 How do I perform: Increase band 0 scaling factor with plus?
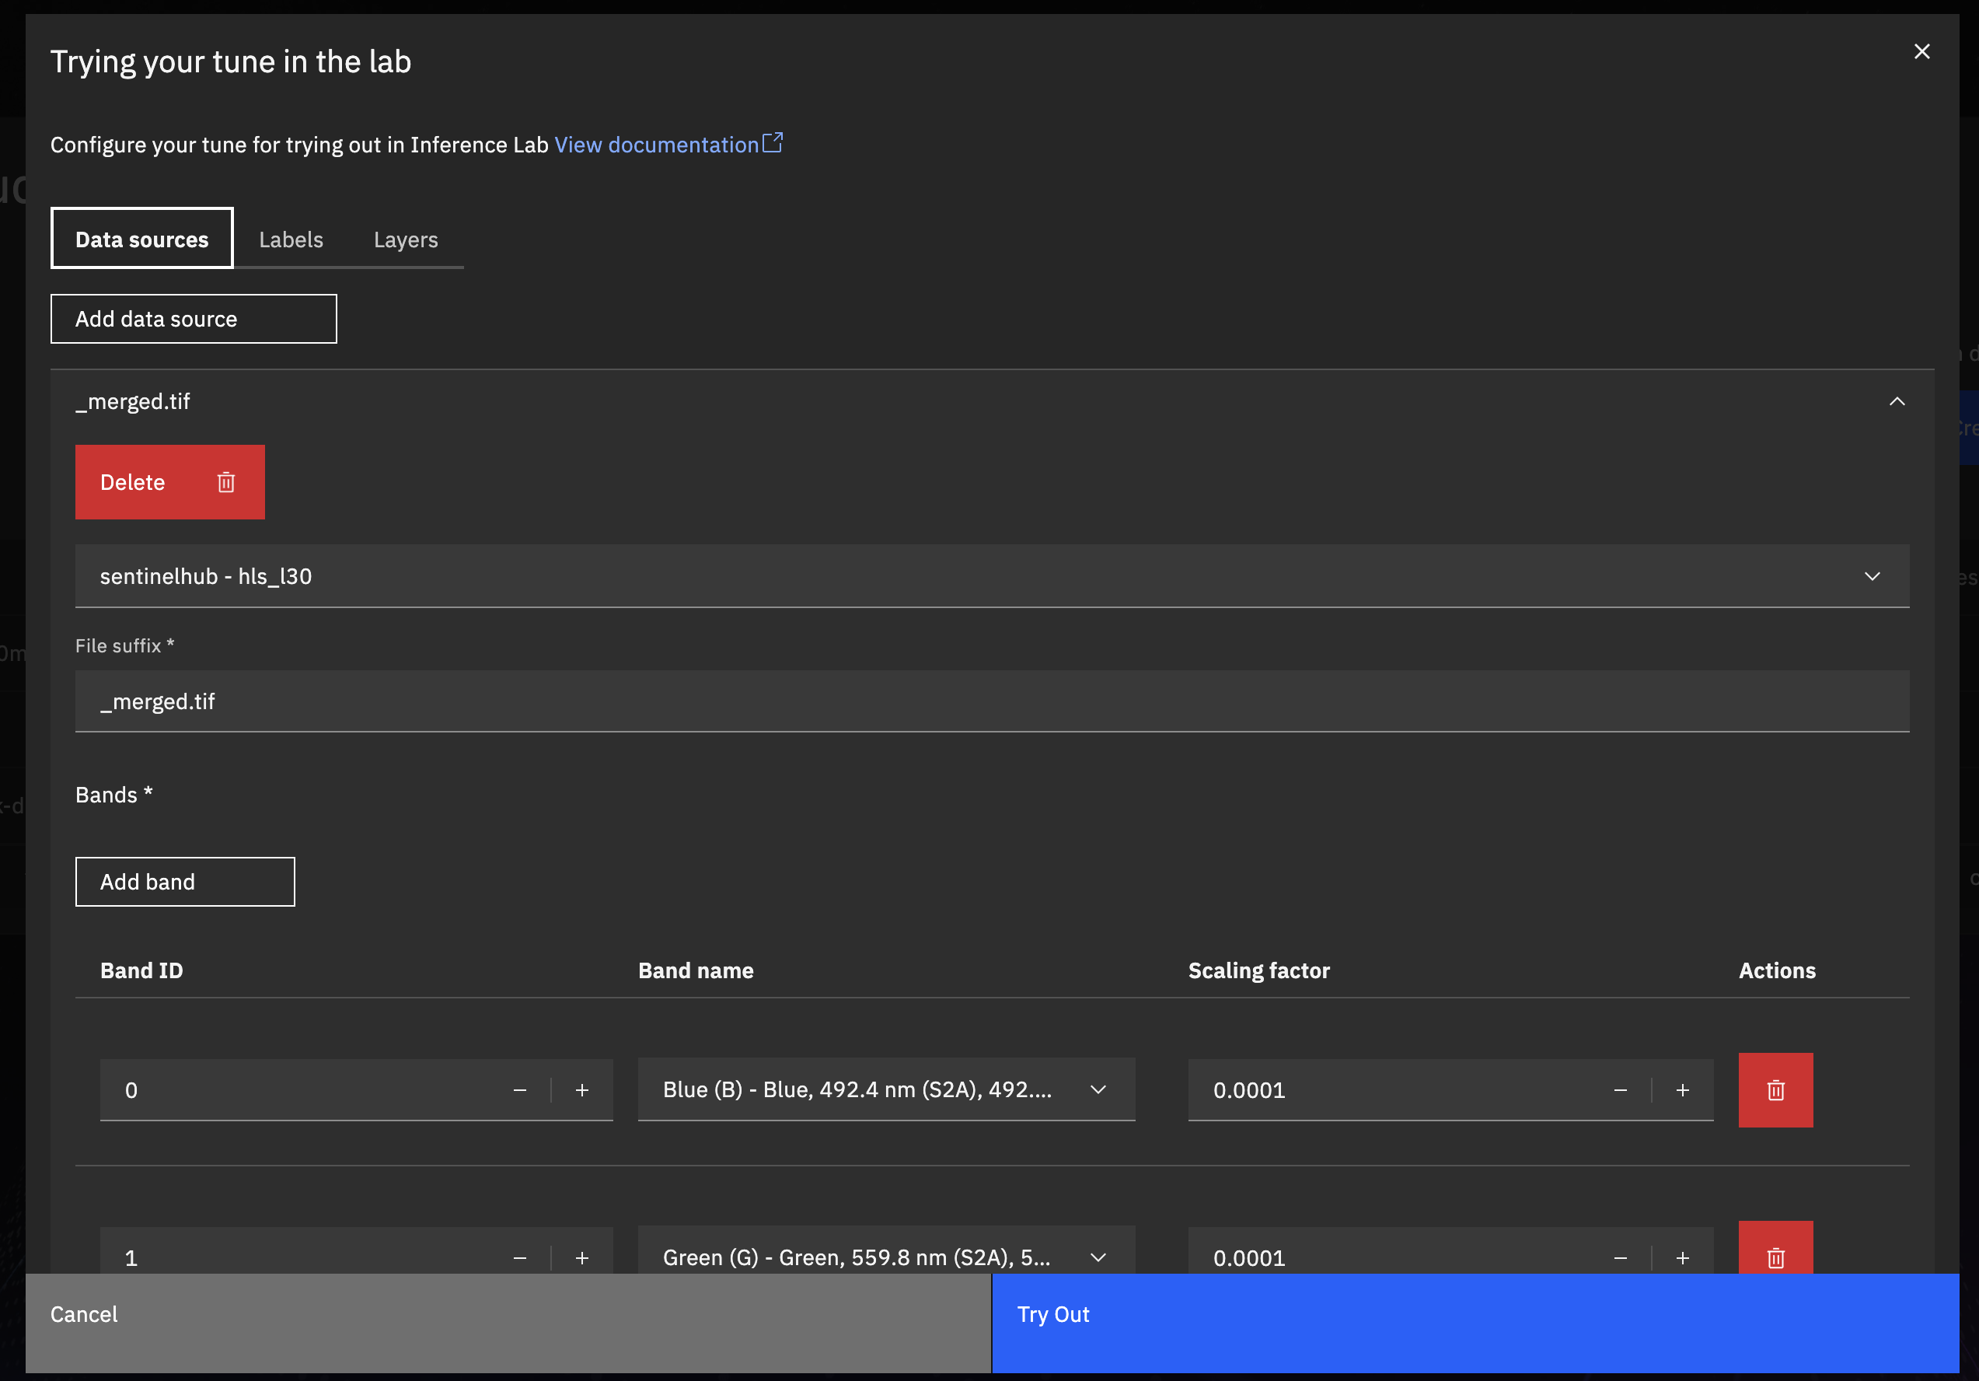tap(1681, 1089)
